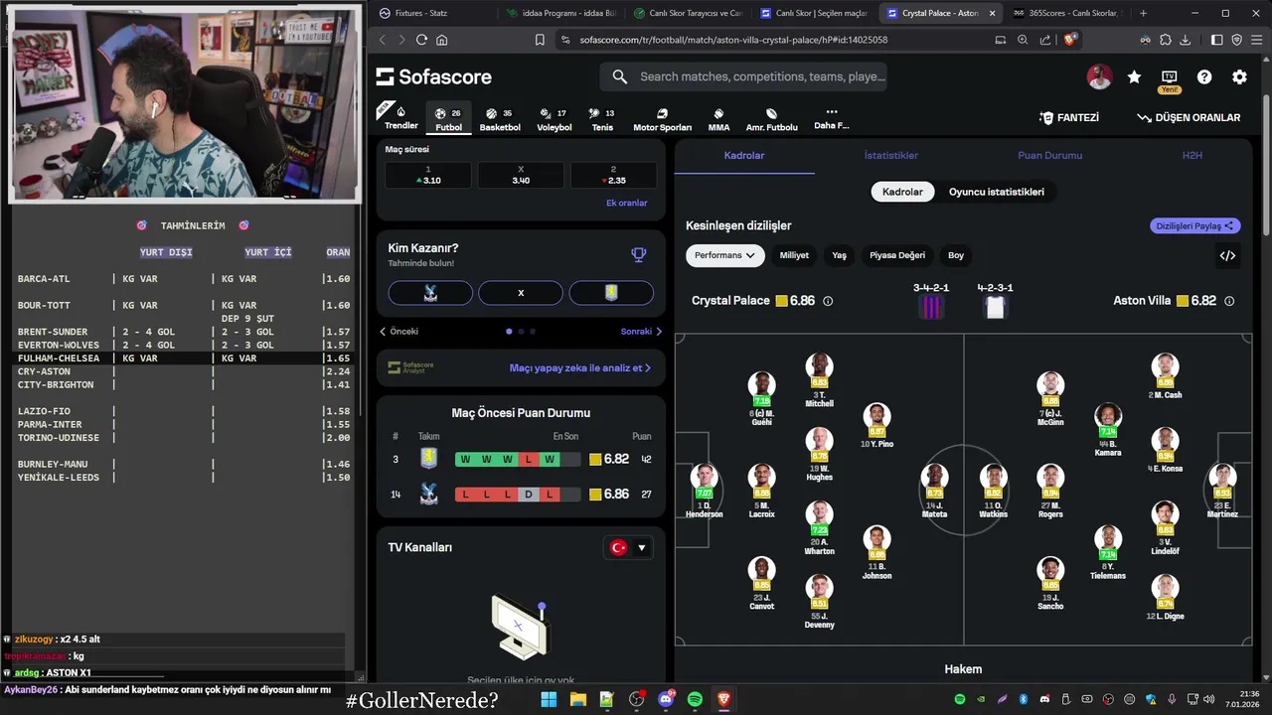Go to Sonraki prediction card

click(x=641, y=332)
